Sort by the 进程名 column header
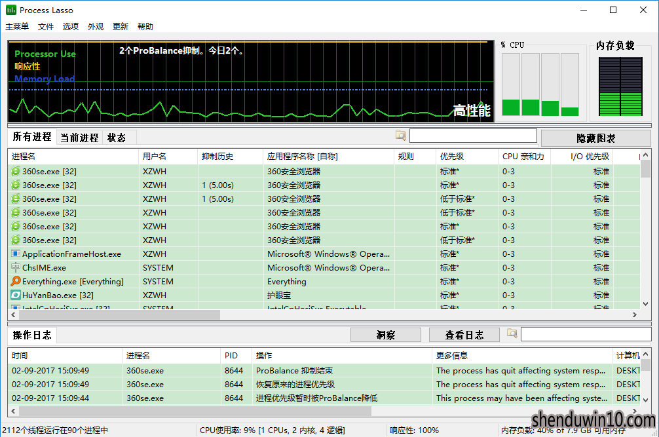Viewport: 659px width, 437px height. [73, 157]
